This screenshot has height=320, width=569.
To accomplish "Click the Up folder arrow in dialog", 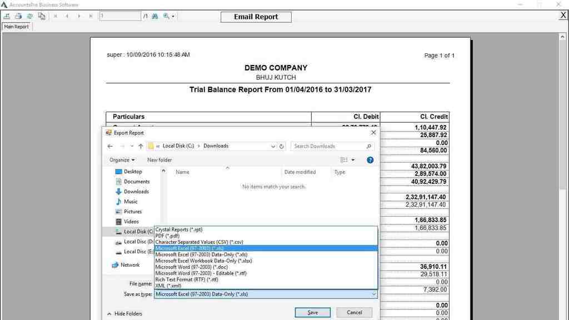I will coord(141,146).
